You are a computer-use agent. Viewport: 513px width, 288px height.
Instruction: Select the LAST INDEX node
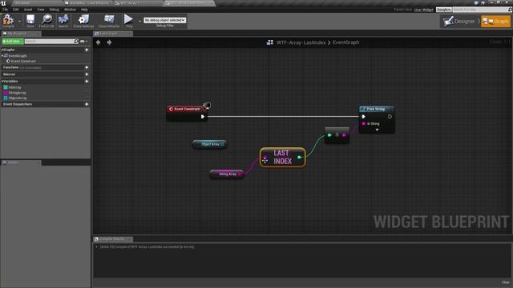pos(282,158)
